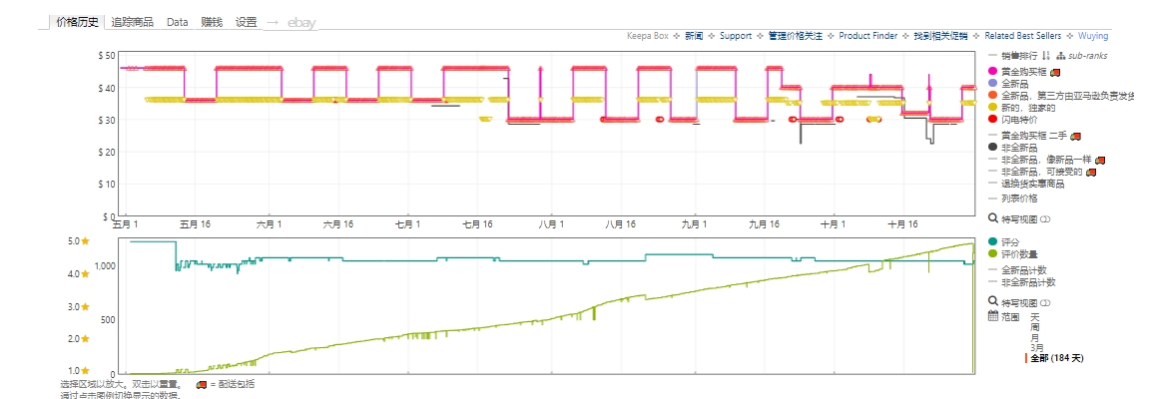Toggle the 评分 teal legend dot
This screenshot has width=1150, height=399.
[992, 242]
